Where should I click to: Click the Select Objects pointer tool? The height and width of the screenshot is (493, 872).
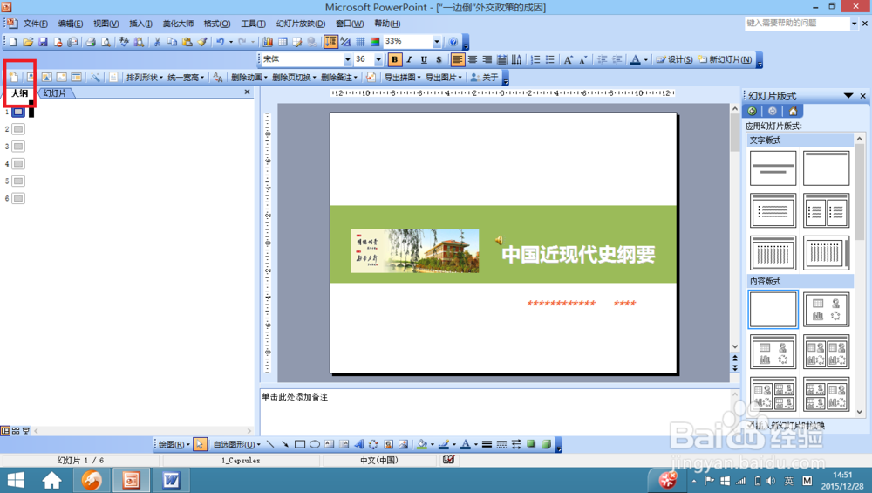[x=201, y=444]
